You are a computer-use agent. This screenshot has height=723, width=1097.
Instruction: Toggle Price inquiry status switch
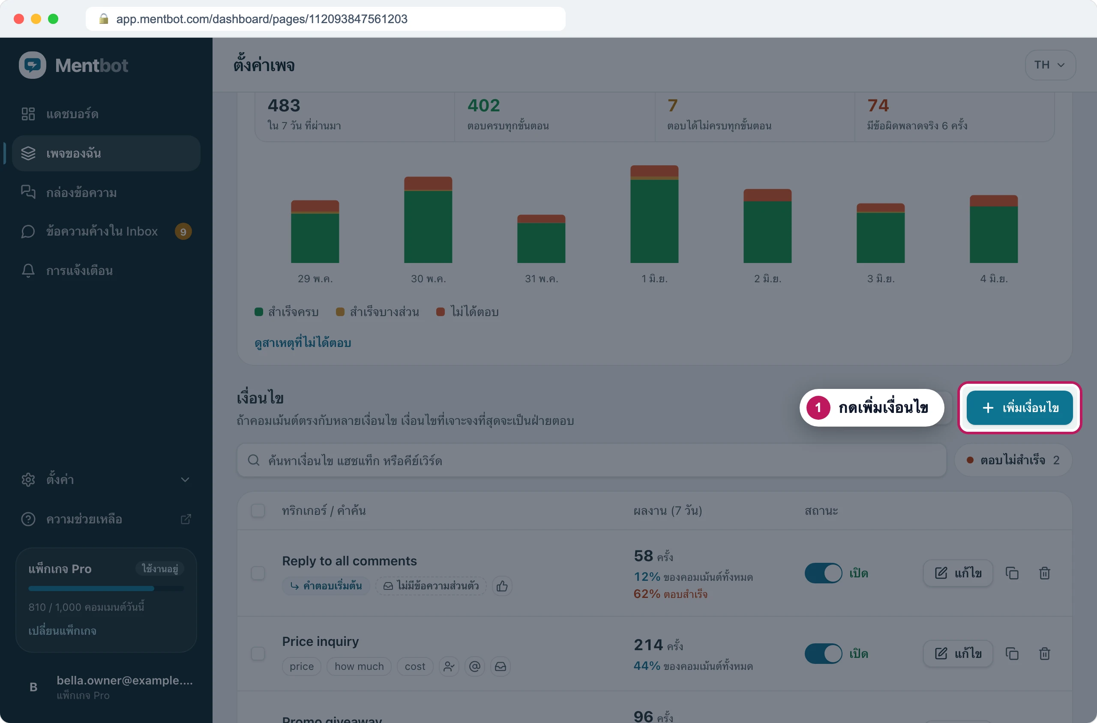(824, 653)
